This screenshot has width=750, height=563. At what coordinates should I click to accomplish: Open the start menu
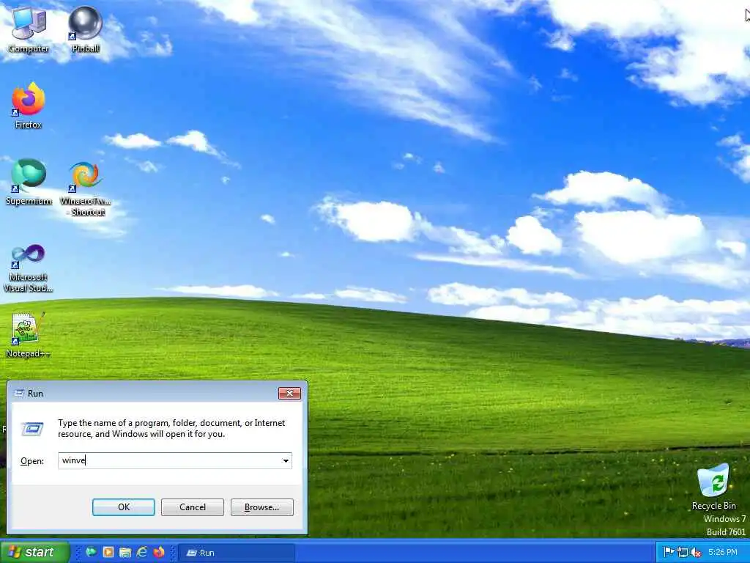tap(34, 552)
